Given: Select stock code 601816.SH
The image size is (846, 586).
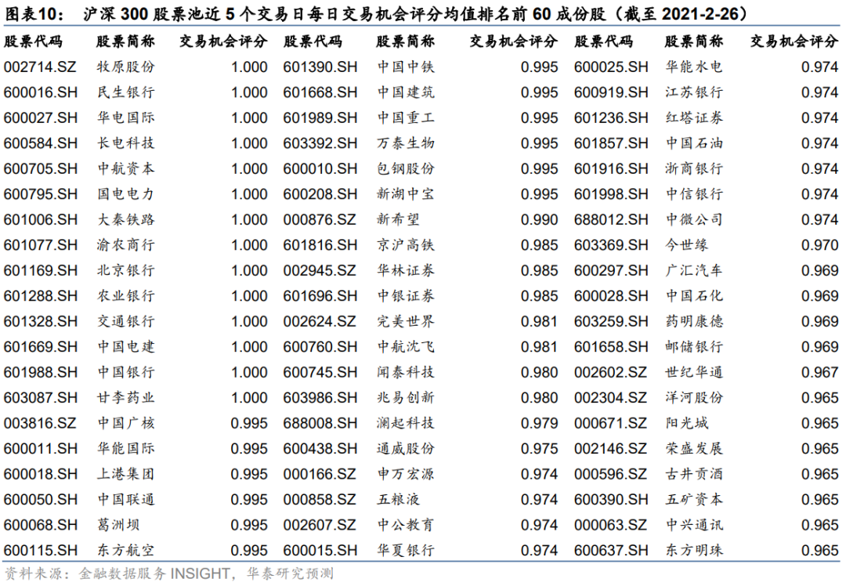Looking at the screenshot, I should [320, 245].
